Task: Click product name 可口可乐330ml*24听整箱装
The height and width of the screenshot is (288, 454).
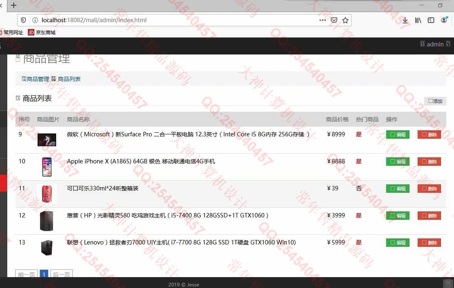Action: pyautogui.click(x=103, y=188)
